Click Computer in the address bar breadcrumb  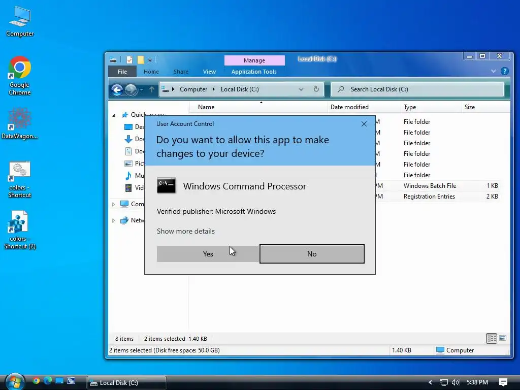click(x=193, y=89)
